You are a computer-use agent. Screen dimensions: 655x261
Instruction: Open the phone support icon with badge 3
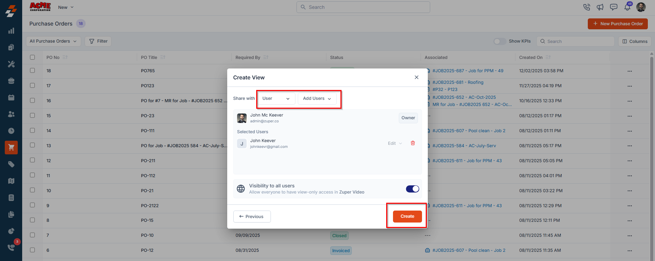coord(11,247)
